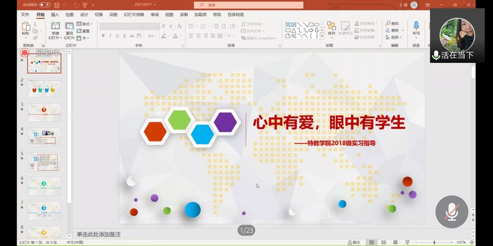
Task: Toggle the AutoSave (自动保存) switch
Action: coord(44,5)
